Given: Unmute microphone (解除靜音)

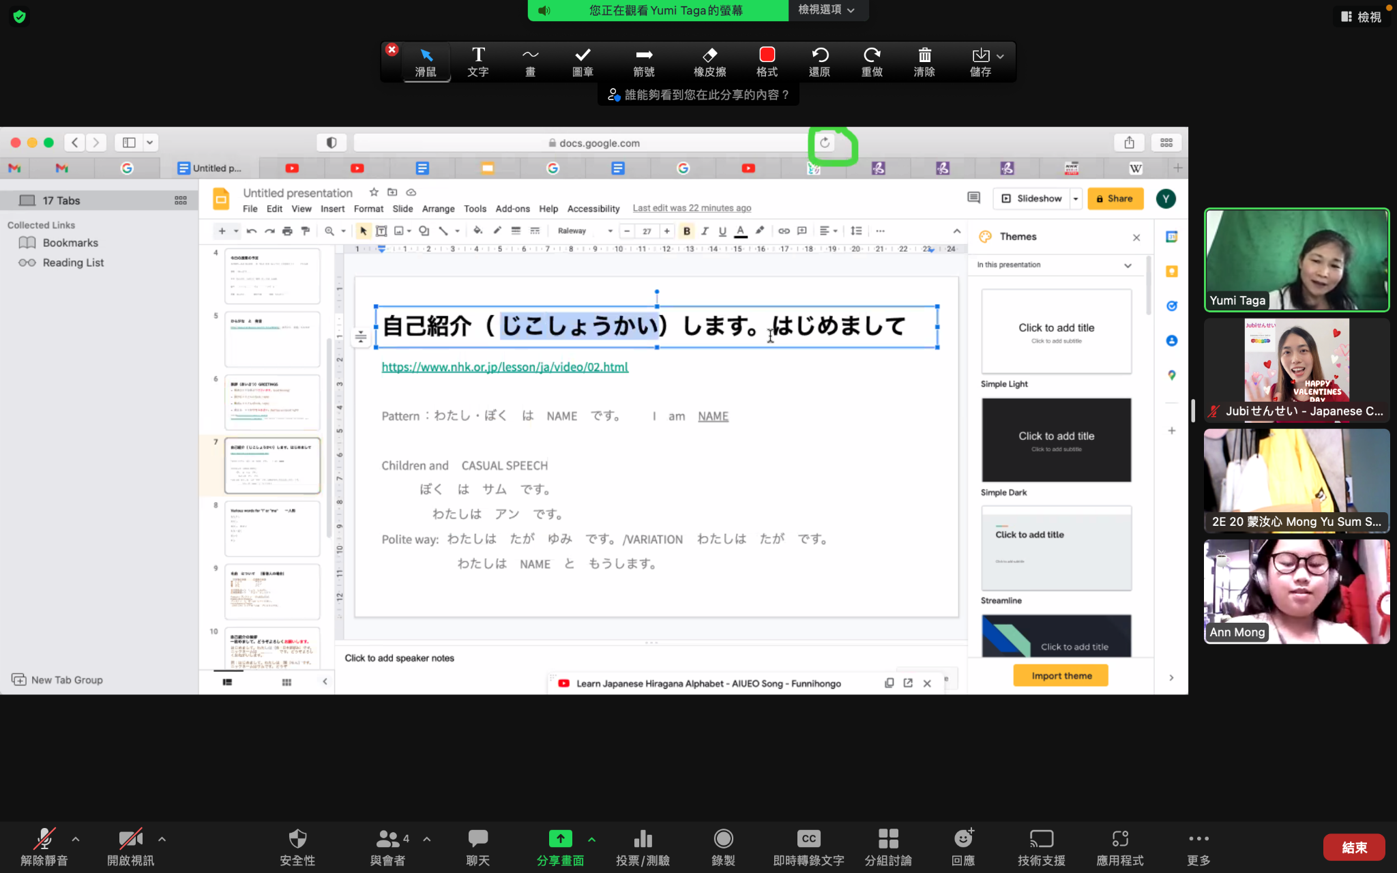Looking at the screenshot, I should point(44,846).
